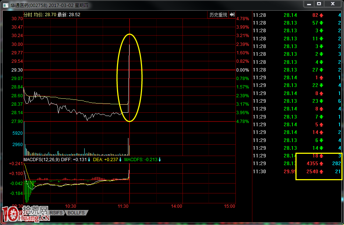Click the down arrow after MACDFS -0.213
This screenshot has height=225, width=344.
[160, 160]
